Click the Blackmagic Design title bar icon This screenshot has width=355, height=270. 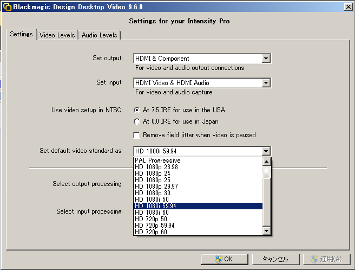click(x=7, y=7)
